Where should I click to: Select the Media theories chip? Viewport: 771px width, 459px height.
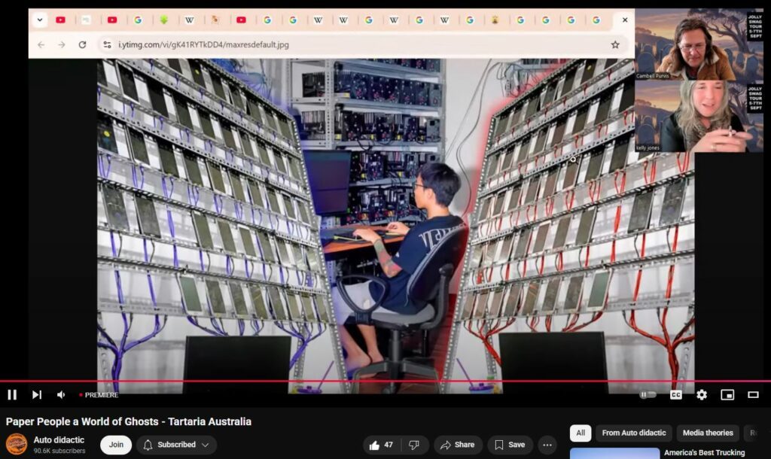coord(708,433)
